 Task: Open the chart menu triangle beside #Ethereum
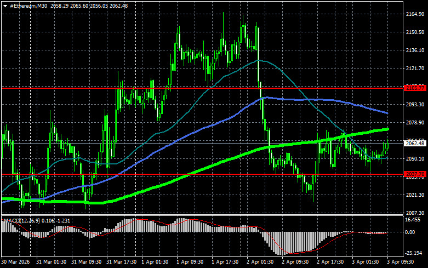click(x=5, y=5)
